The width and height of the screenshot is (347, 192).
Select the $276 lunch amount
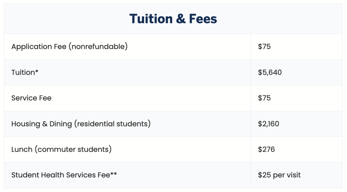(x=266, y=149)
